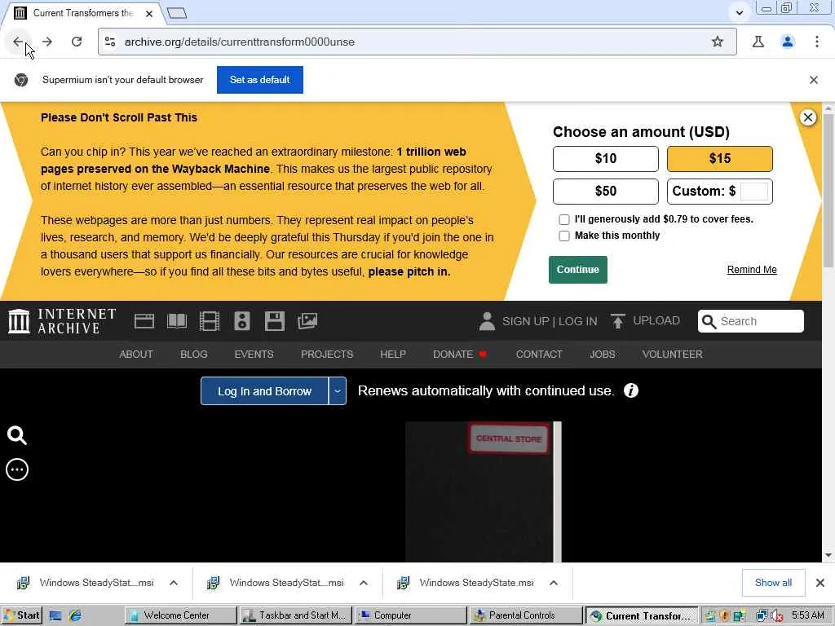The image size is (835, 626).
Task: Switch to Computer taskbar window
Action: click(411, 615)
